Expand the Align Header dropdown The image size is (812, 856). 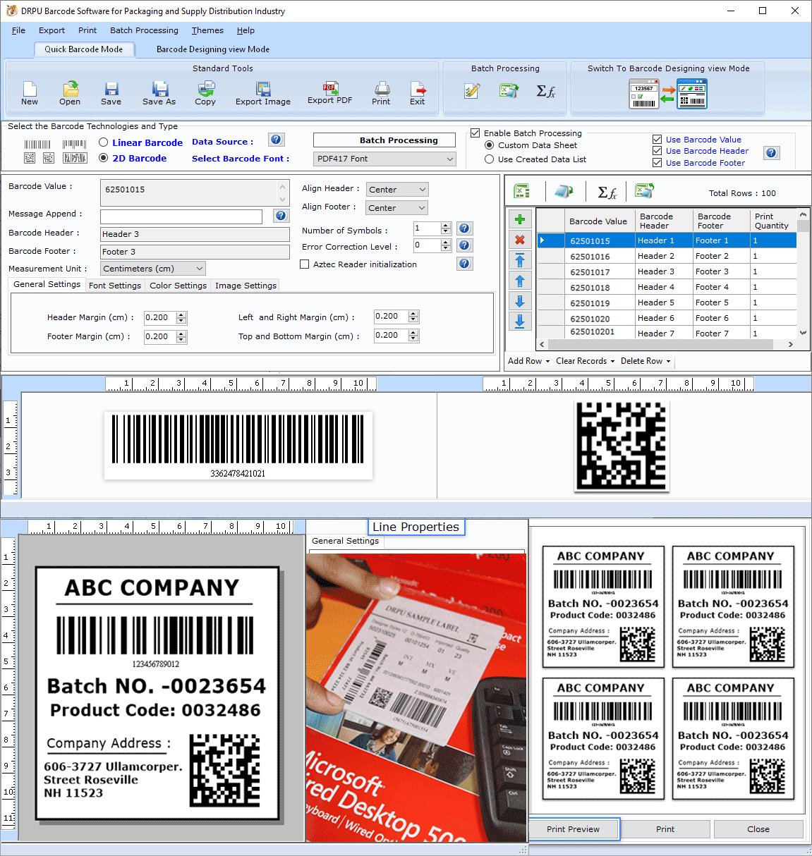coord(397,190)
